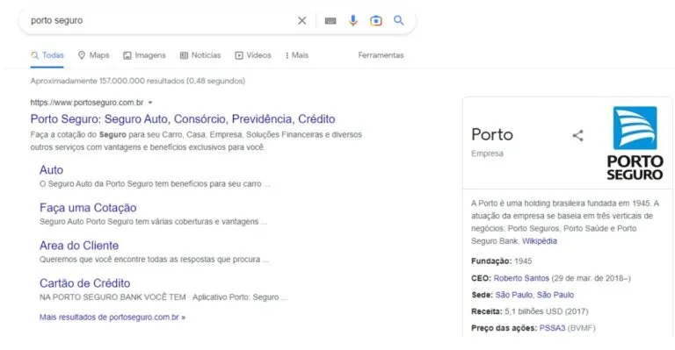
Task: Open the Cartão de Crédito sitelink
Action: pos(84,283)
